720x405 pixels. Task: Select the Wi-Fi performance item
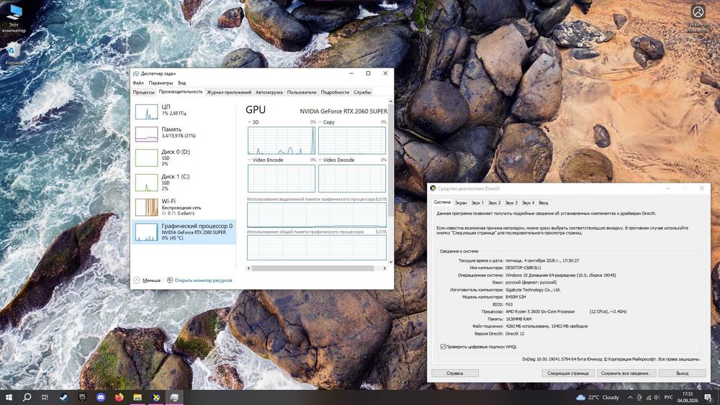184,207
